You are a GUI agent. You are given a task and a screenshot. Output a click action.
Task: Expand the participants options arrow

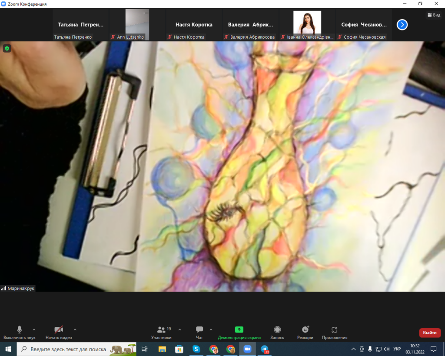coord(180,329)
